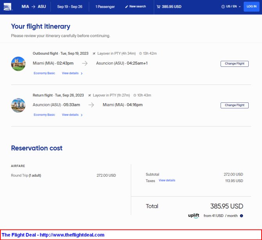Viewport: 262px width, 240px height.
Task: Click the from 41 USD / month text
Action: tap(221, 216)
